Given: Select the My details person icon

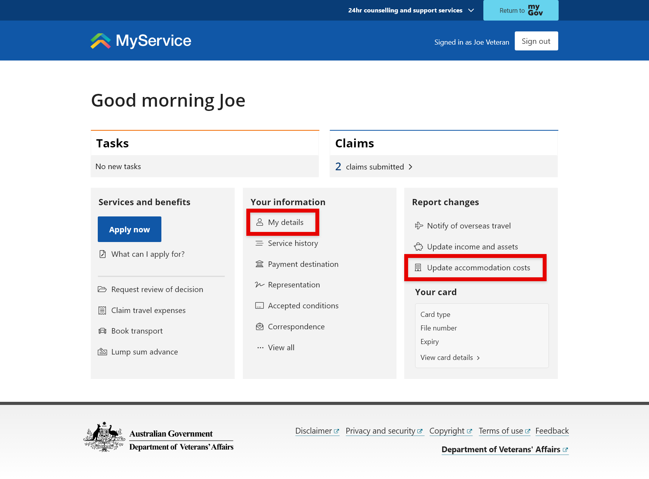Looking at the screenshot, I should pyautogui.click(x=260, y=222).
